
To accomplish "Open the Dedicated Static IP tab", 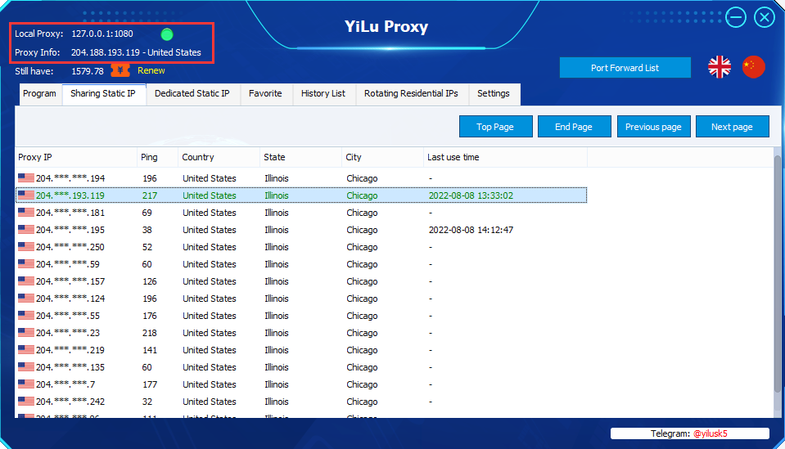I will pos(192,94).
